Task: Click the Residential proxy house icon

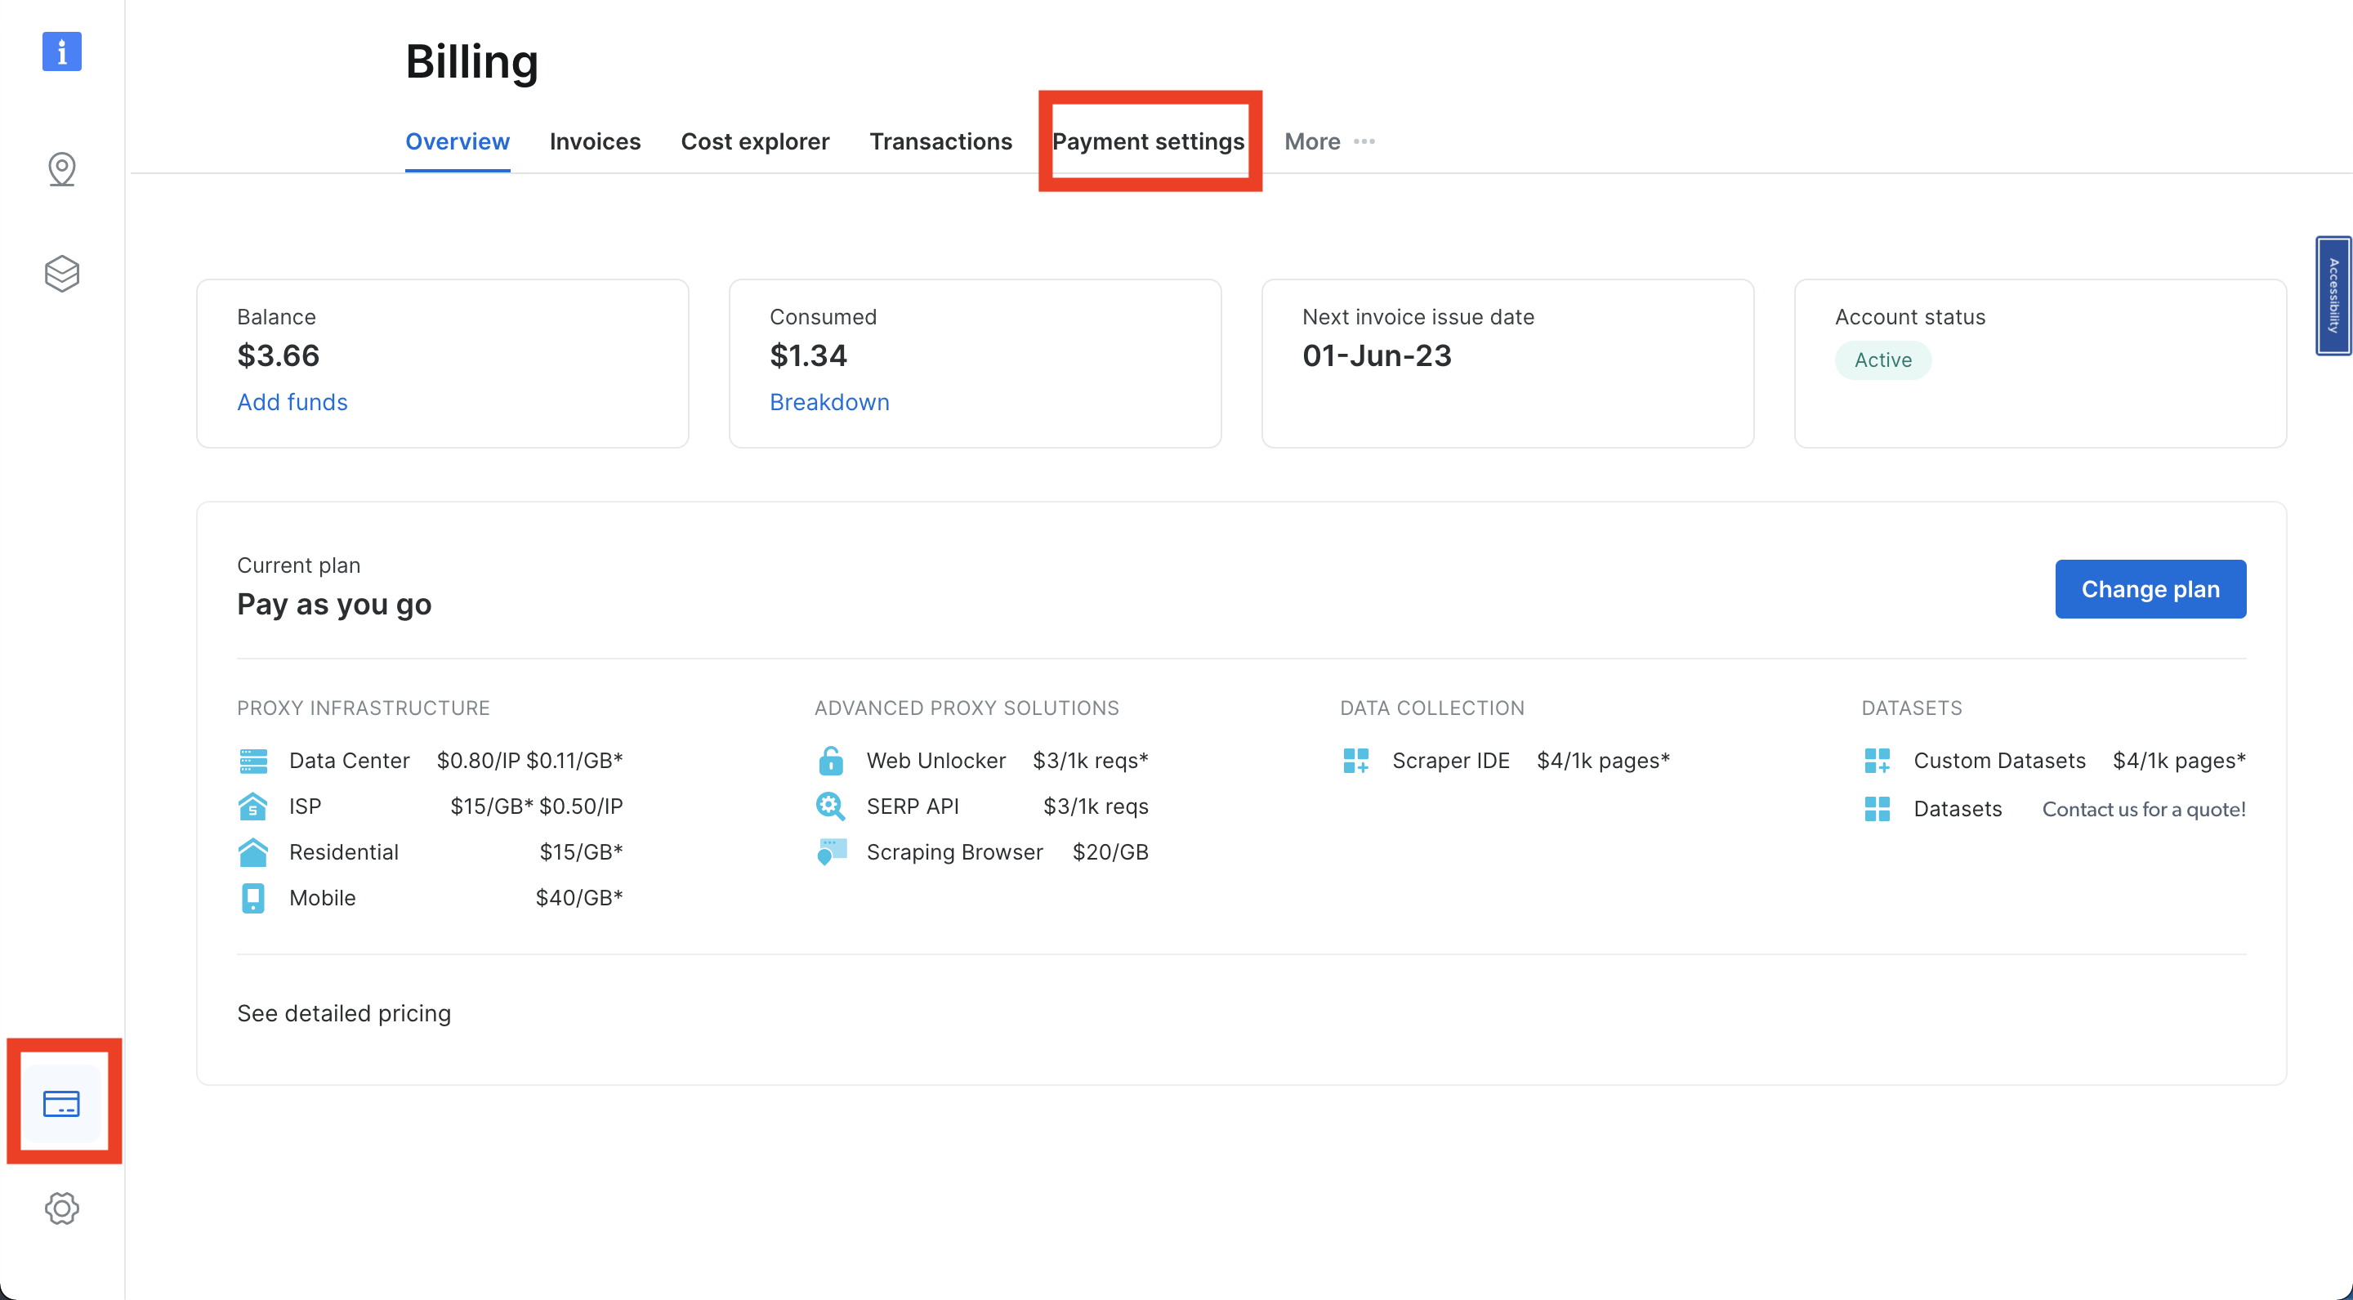Action: [253, 851]
